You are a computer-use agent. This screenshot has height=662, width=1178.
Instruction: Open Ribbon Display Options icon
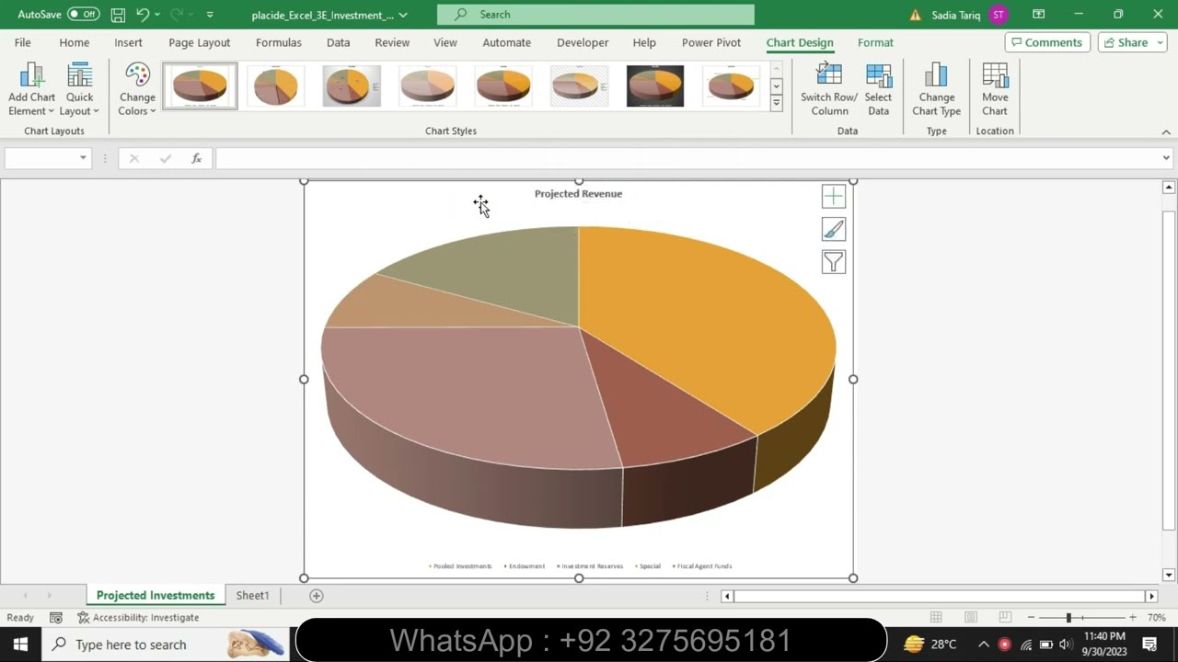coord(1038,15)
